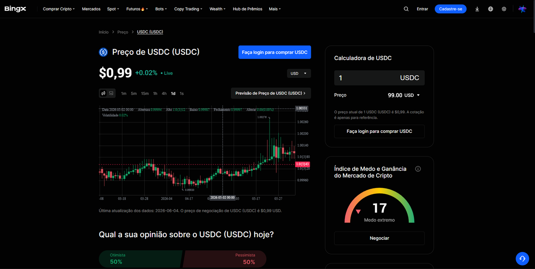Open calculator USD currency dropdown
The width and height of the screenshot is (535, 269).
pos(412,95)
